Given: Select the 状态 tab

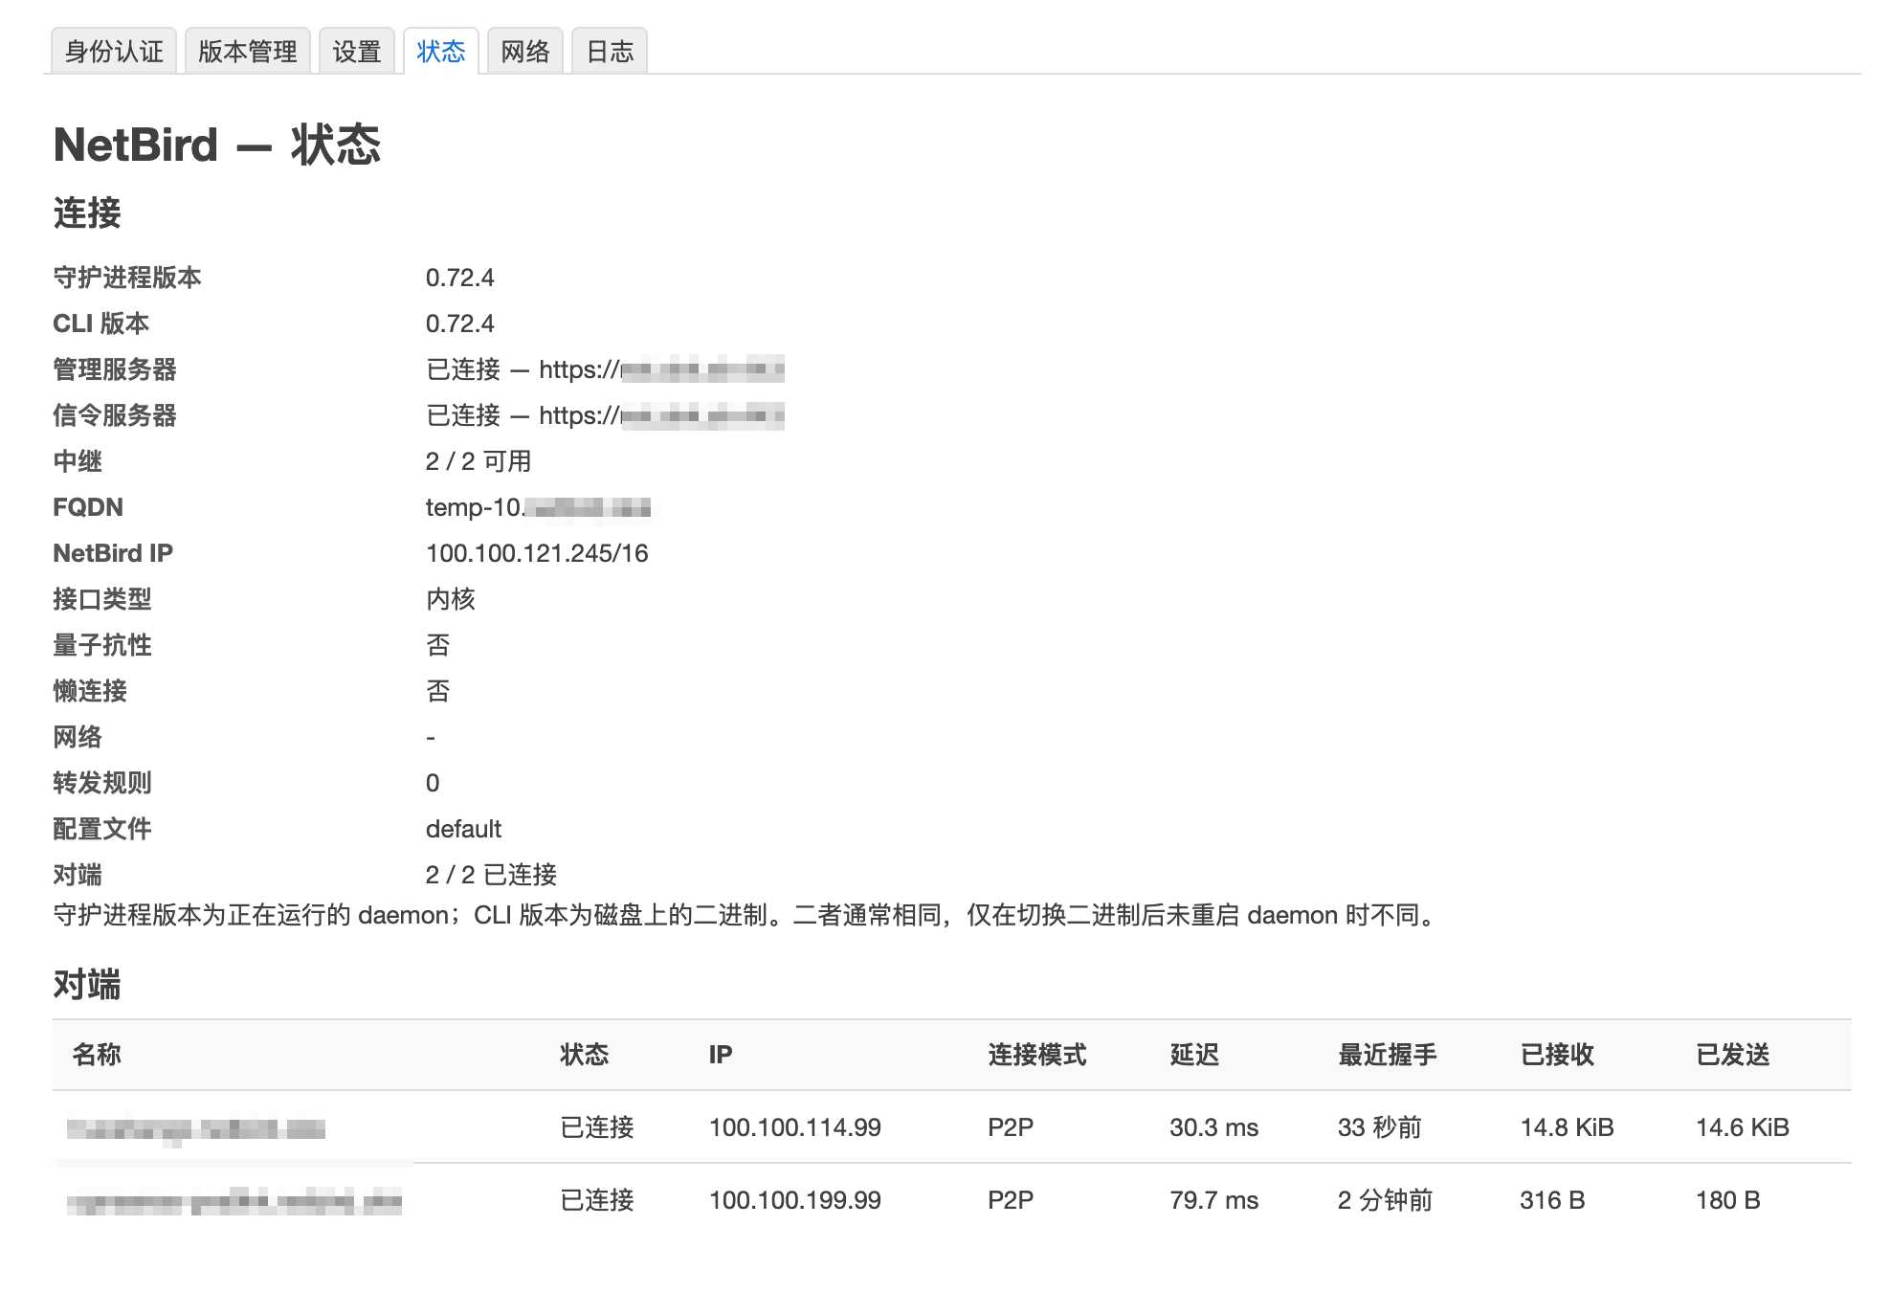Looking at the screenshot, I should coord(441,51).
